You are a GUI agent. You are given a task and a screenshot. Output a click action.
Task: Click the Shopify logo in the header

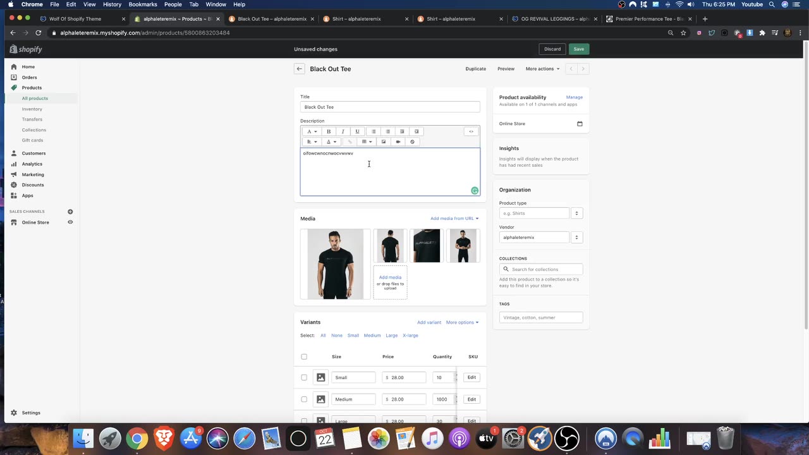[x=26, y=49]
